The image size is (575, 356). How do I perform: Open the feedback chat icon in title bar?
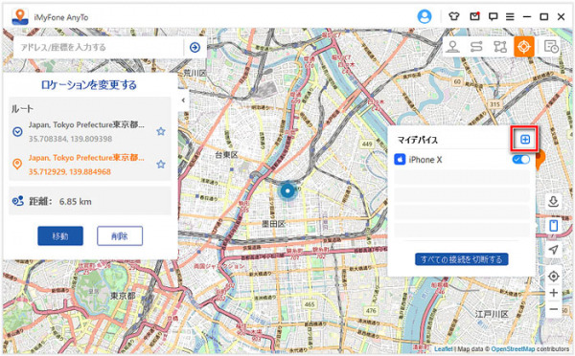tap(493, 16)
